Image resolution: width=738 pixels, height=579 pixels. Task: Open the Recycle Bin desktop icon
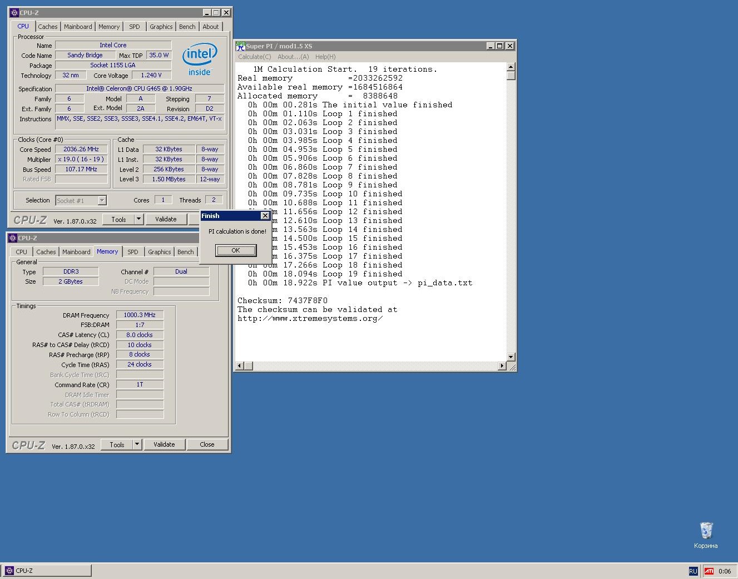click(706, 535)
